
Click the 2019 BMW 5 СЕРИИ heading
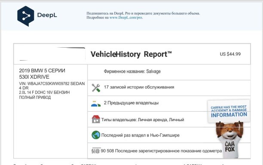(42, 70)
